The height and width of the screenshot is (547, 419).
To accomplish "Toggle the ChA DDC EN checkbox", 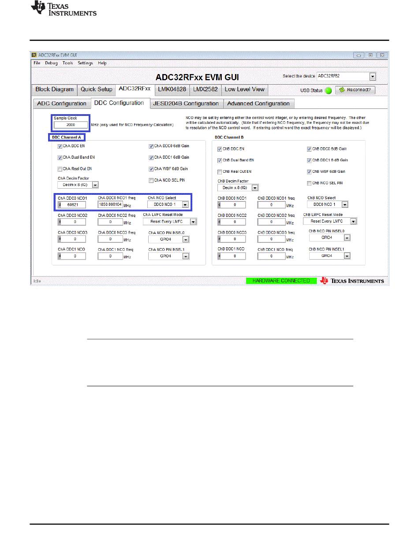I will pos(60,146).
